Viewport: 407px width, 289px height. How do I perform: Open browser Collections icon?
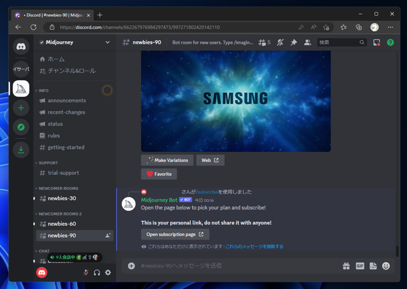pyautogui.click(x=359, y=28)
